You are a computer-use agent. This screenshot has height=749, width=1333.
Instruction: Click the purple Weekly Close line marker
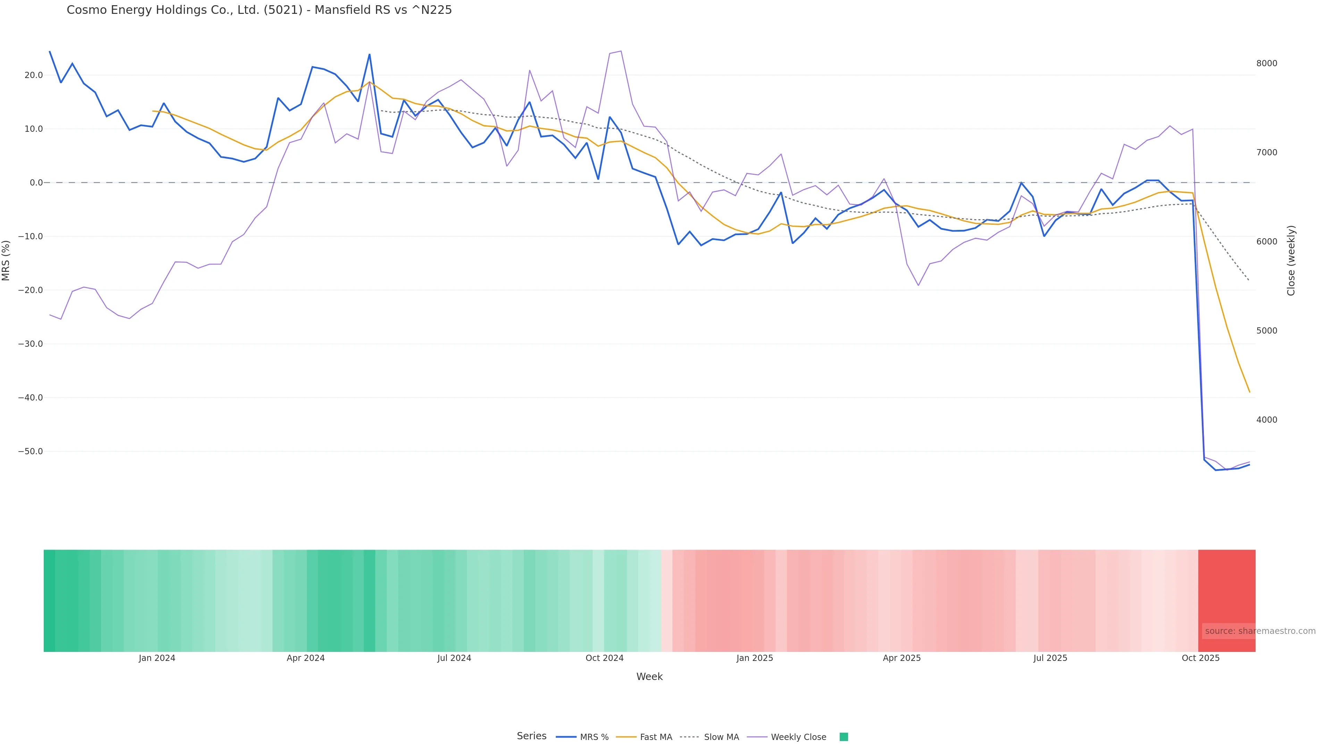tap(757, 737)
